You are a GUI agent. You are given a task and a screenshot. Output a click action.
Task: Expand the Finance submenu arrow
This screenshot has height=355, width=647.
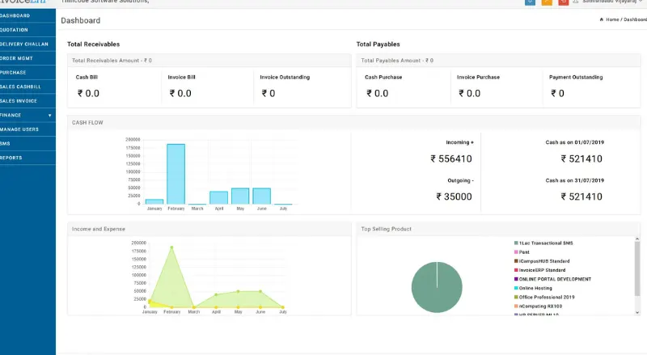[x=50, y=115]
